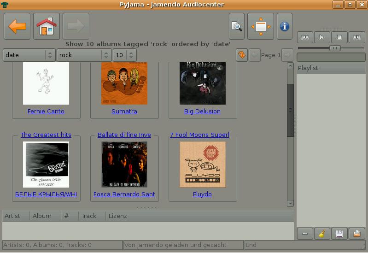The width and height of the screenshot is (368, 253).
Task: Select the Ballate di Fine Inverno cover
Action: pos(124,165)
